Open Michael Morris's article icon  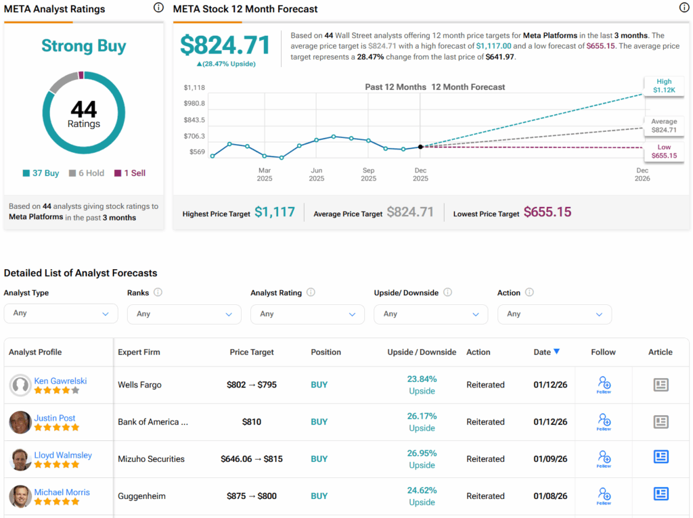pyautogui.click(x=661, y=496)
